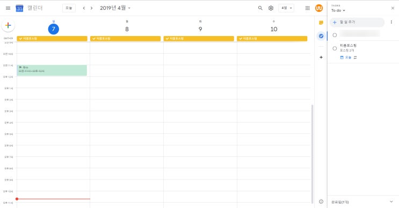Get add-ons with the side panel plus
Image resolution: width=399 pixels, height=208 pixels.
pos(321,58)
